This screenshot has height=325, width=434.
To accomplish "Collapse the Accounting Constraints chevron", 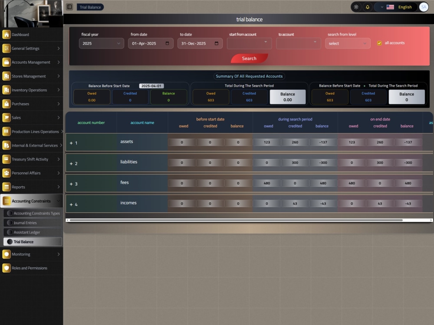I will (59, 201).
